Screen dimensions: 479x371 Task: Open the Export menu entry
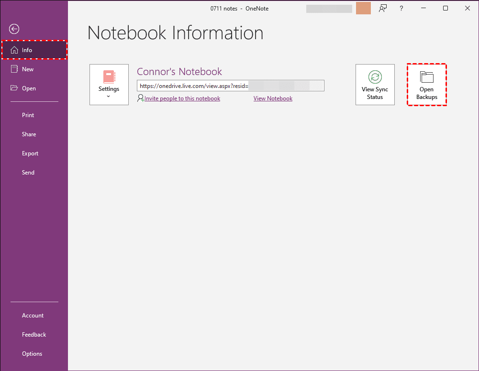[30, 153]
